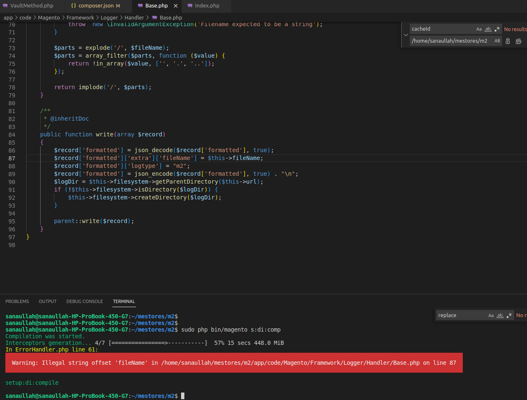Image resolution: width=527 pixels, height=400 pixels.
Task: Switch to the VaultMethod.php tab
Action: click(x=31, y=6)
